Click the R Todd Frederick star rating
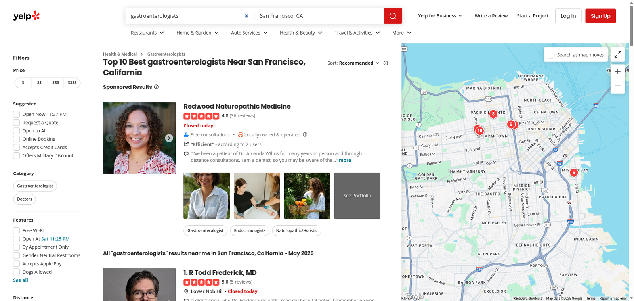This screenshot has height=301, width=634. pos(201,282)
